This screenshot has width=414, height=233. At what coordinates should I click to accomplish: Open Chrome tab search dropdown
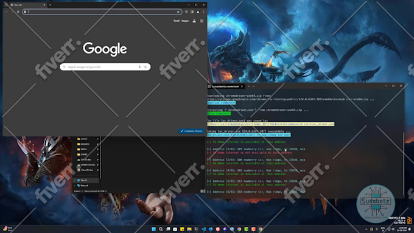pos(6,5)
